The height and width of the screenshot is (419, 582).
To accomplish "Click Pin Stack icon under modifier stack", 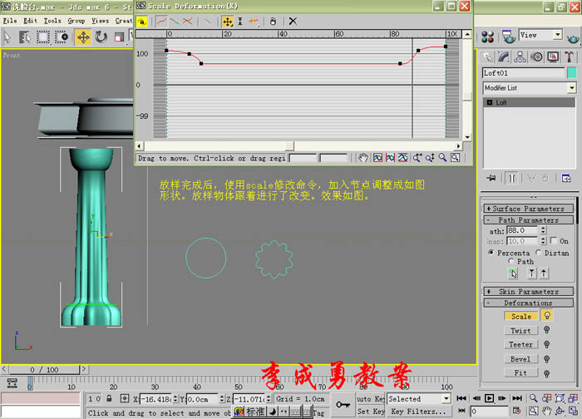I will pyautogui.click(x=491, y=178).
